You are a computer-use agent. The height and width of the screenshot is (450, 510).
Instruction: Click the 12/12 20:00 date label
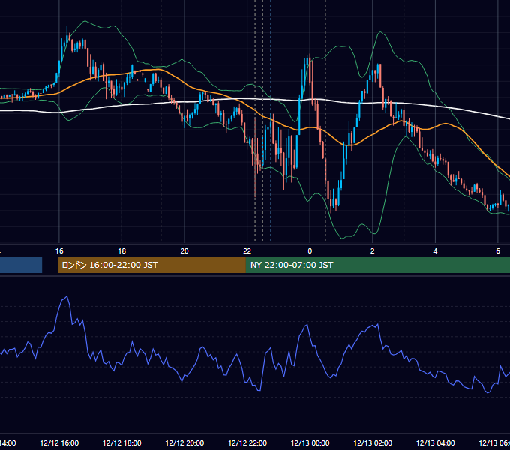click(x=184, y=442)
